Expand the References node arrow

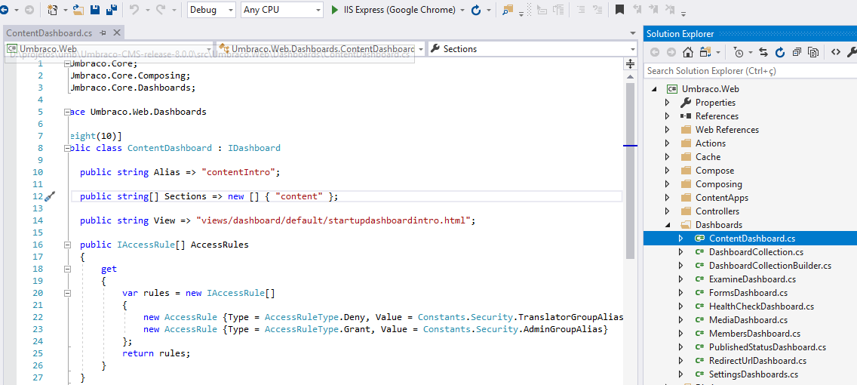(667, 116)
